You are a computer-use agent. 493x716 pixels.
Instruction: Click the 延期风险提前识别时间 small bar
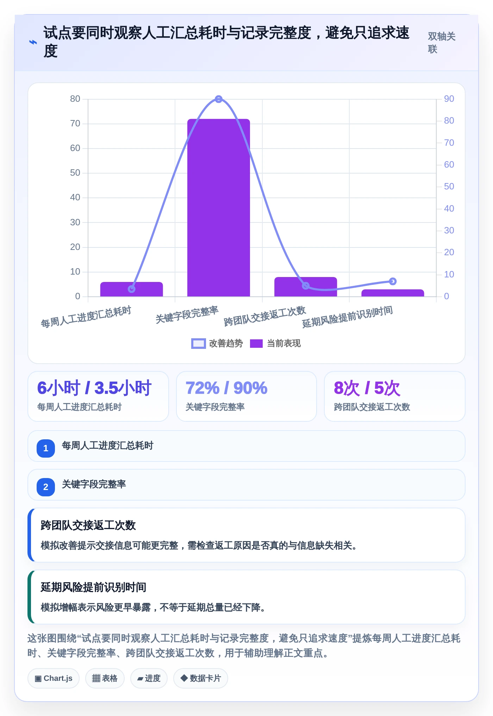tap(393, 293)
